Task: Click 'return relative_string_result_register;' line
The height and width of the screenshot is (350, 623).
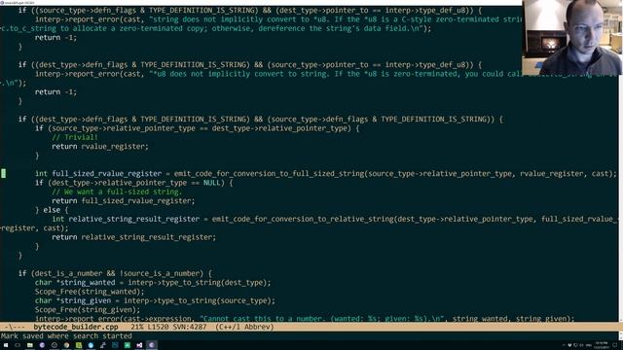Action: [x=134, y=237]
